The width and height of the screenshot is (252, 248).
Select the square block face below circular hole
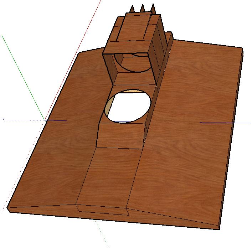tap(121, 136)
